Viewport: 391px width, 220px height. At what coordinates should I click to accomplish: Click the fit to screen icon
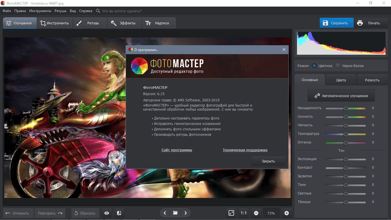(231, 213)
